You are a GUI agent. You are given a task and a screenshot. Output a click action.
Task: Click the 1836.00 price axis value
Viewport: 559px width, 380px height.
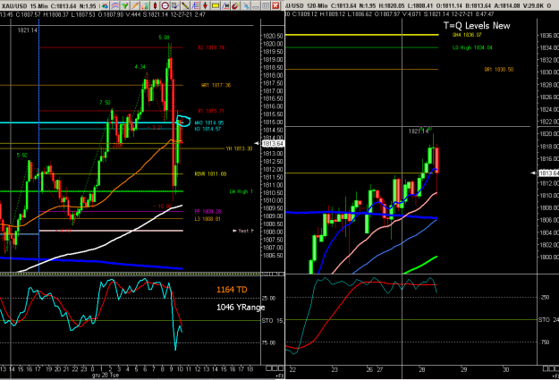click(549, 35)
